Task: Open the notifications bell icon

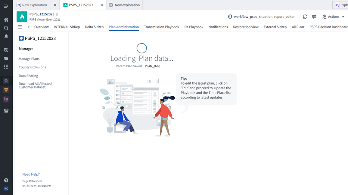Action: coord(6,36)
